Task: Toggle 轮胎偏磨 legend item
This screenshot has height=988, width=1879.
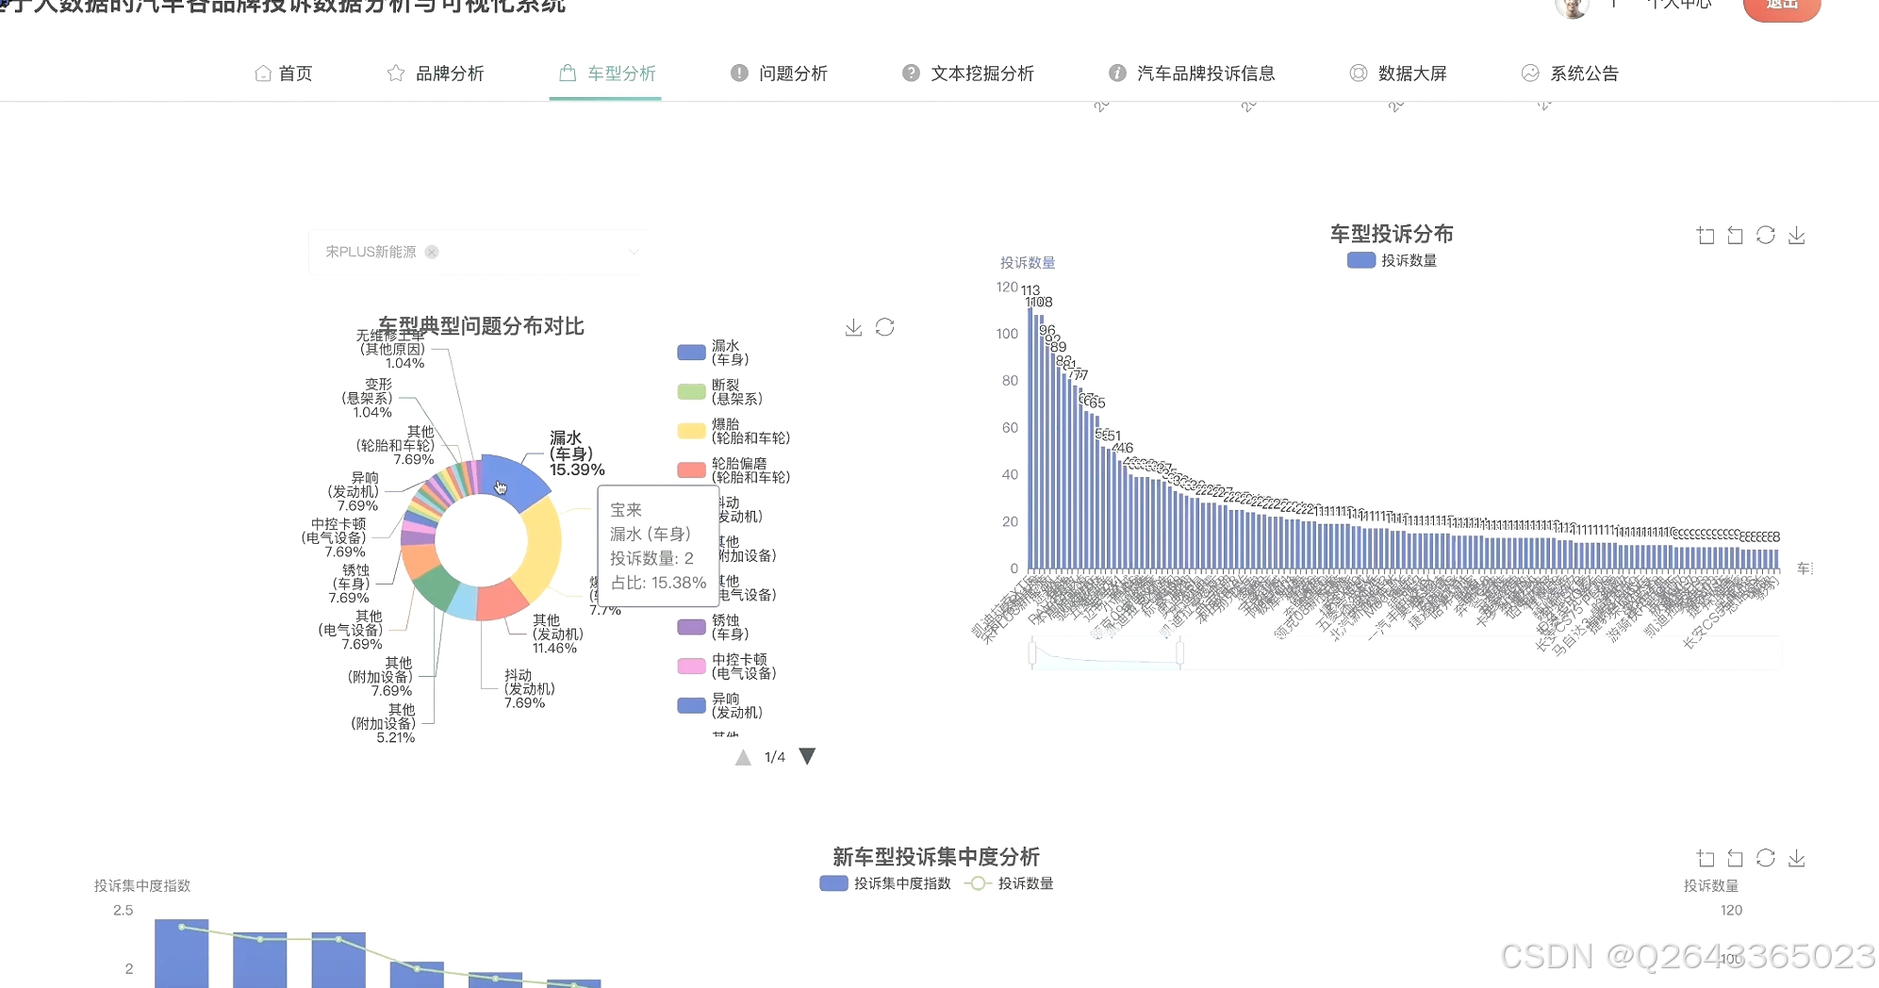Action: pyautogui.click(x=733, y=470)
